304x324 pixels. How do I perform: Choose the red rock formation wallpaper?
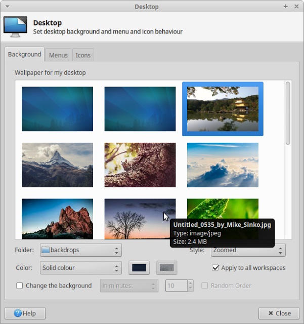click(x=57, y=218)
